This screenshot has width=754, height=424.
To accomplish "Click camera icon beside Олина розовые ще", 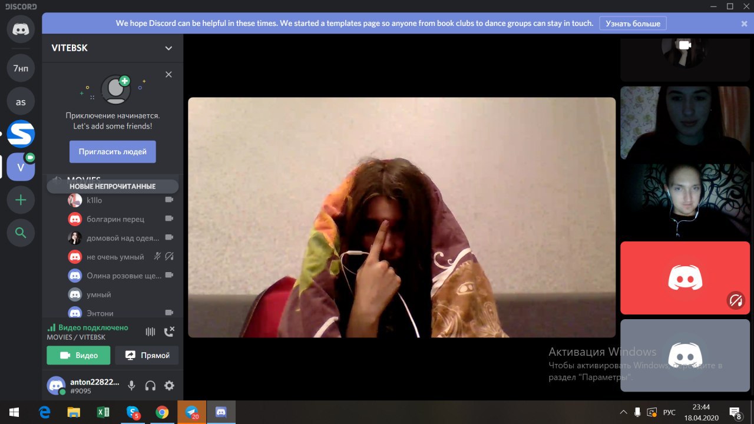I will tap(169, 275).
